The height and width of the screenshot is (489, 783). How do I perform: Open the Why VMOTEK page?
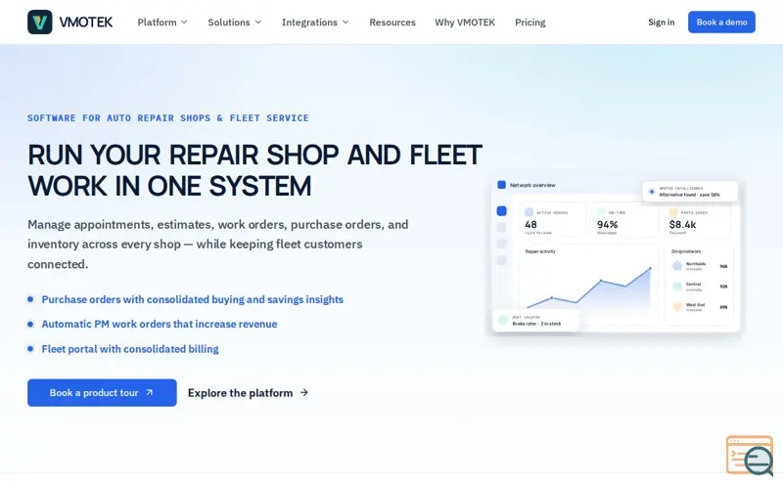(465, 22)
